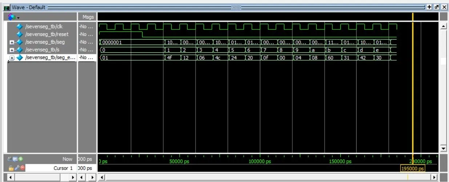Viewport: 449px width, 182px height.
Task: Click the 0000001 seg waveform value
Action: pos(112,42)
